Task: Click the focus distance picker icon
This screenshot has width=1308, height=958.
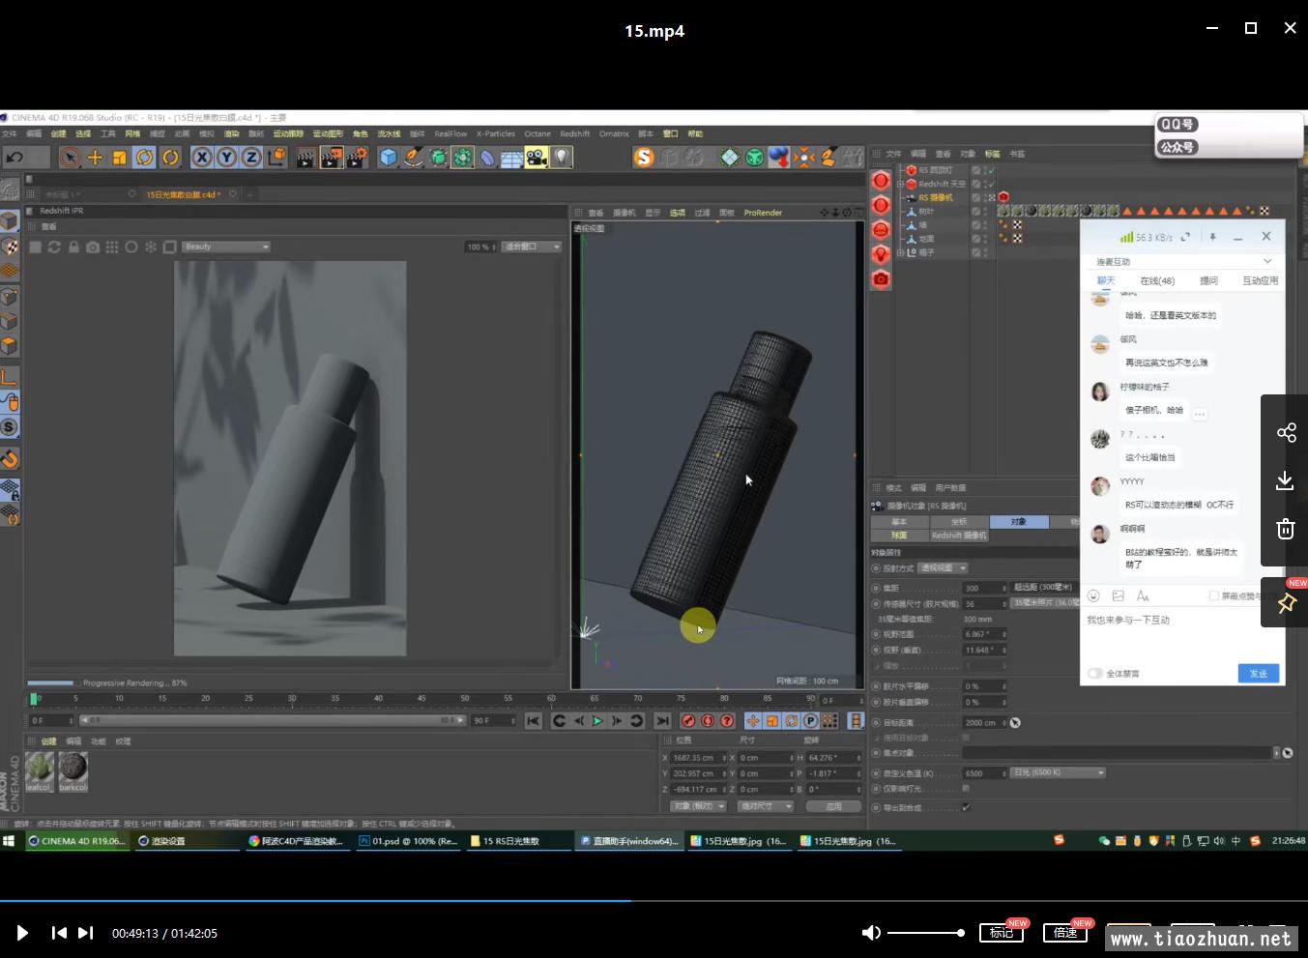Action: pyautogui.click(x=1015, y=722)
